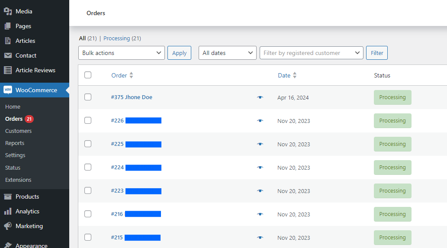Click the Marketing megaphone icon
The height and width of the screenshot is (248, 447).
click(x=8, y=226)
